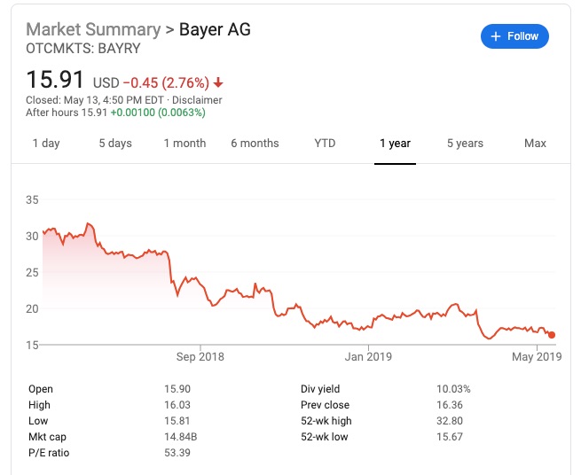Click the May 2019 axis label
The image size is (581, 475).
(x=537, y=357)
